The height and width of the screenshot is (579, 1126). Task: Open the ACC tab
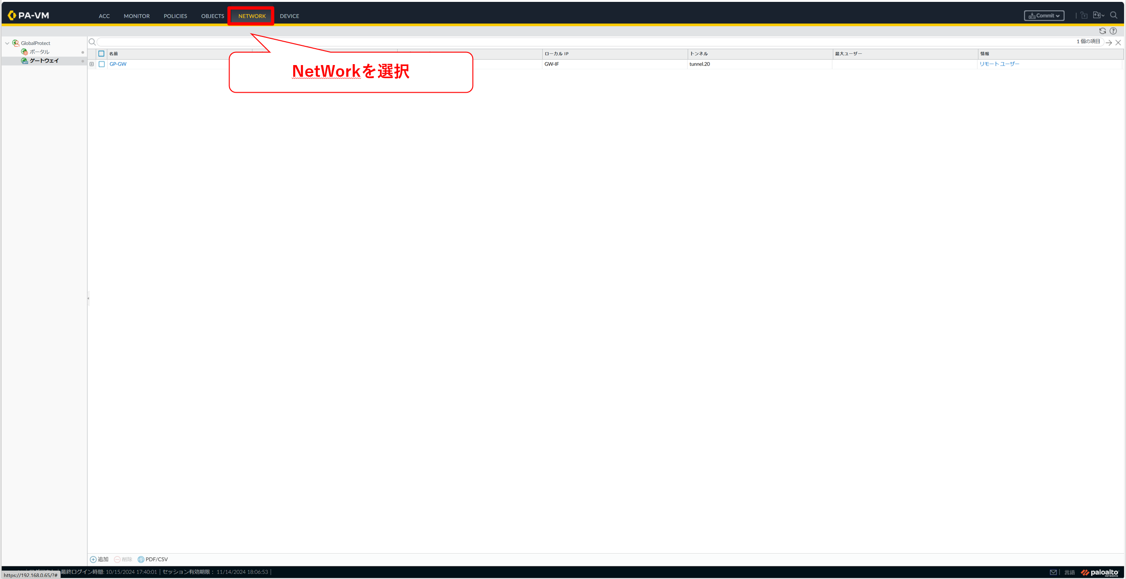tap(104, 16)
